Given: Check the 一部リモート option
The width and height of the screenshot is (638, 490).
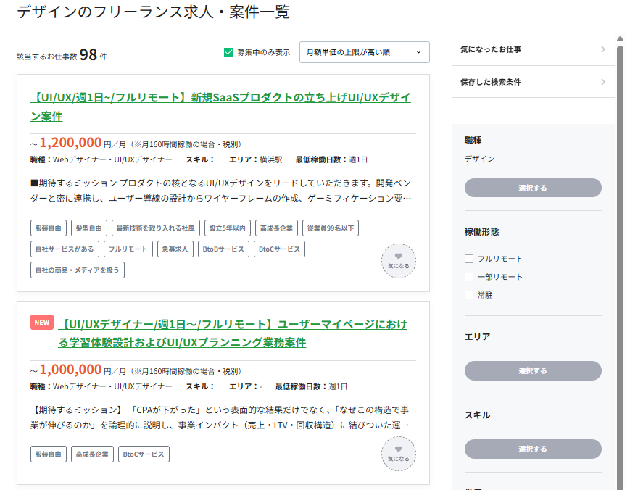Looking at the screenshot, I should 469,277.
